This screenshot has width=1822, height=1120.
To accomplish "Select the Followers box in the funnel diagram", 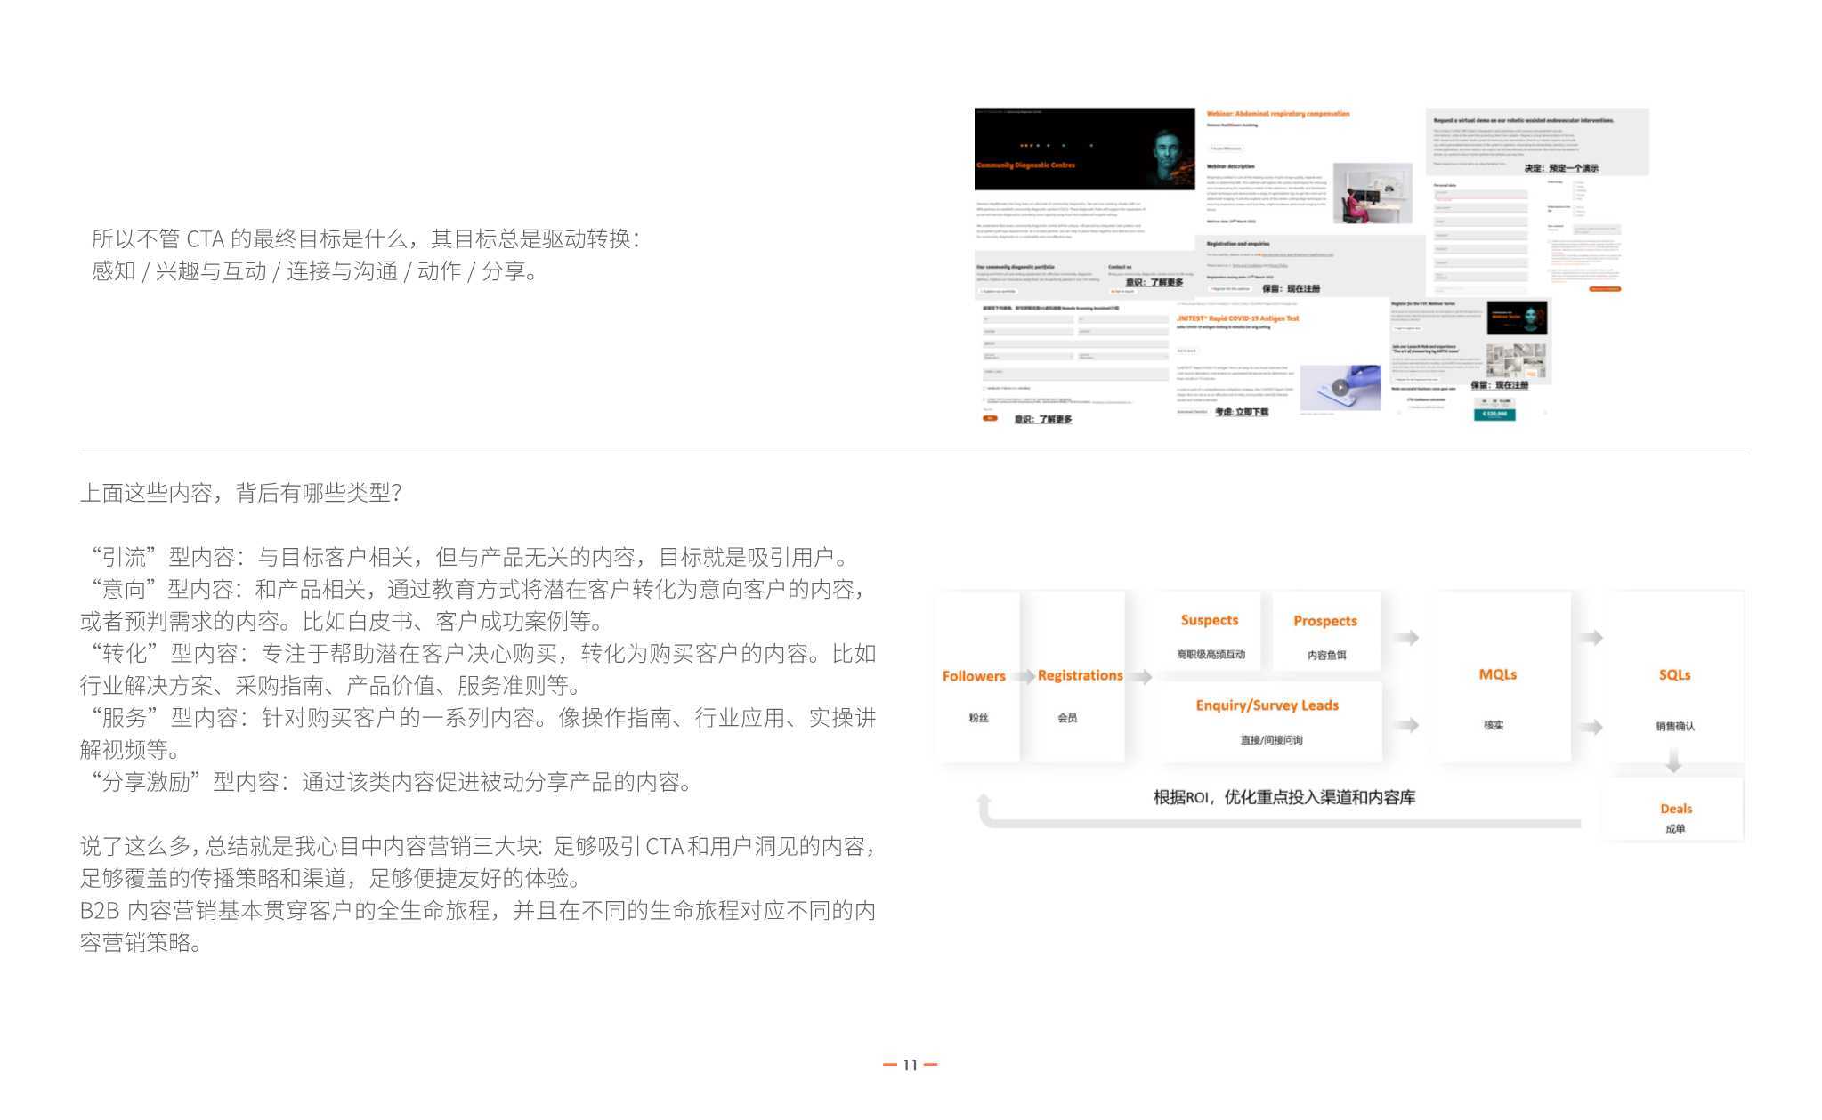I will [x=976, y=677].
